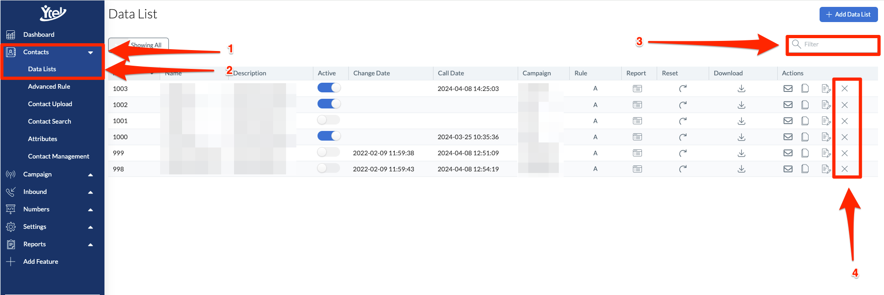
Task: Download data list 1001
Action: click(x=741, y=121)
